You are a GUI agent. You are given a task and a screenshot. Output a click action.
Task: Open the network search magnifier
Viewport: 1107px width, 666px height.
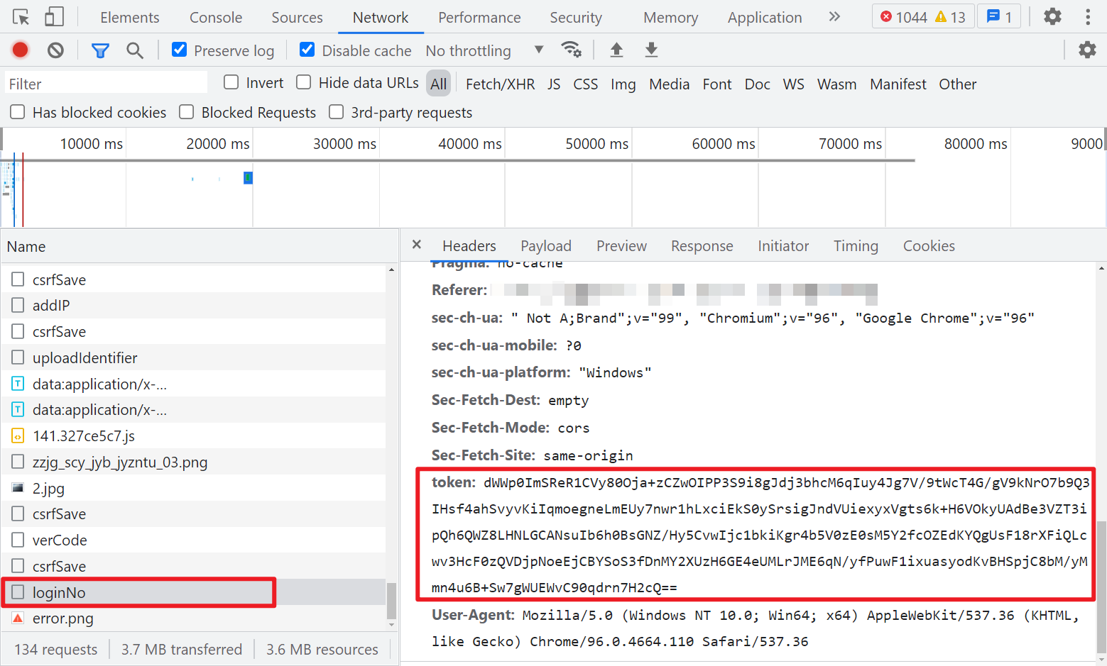[134, 50]
